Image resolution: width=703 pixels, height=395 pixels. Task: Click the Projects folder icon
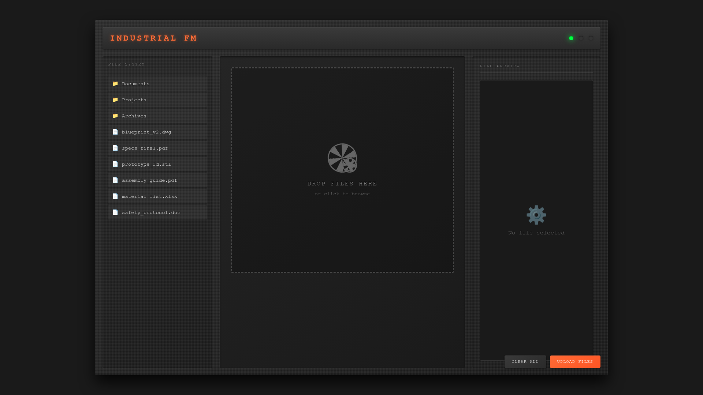[115, 100]
